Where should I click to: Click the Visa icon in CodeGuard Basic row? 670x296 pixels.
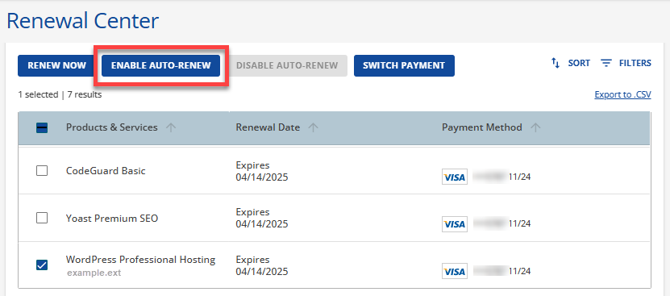455,177
